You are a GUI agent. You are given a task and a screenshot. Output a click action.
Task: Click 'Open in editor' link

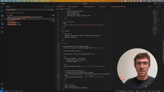20,13
